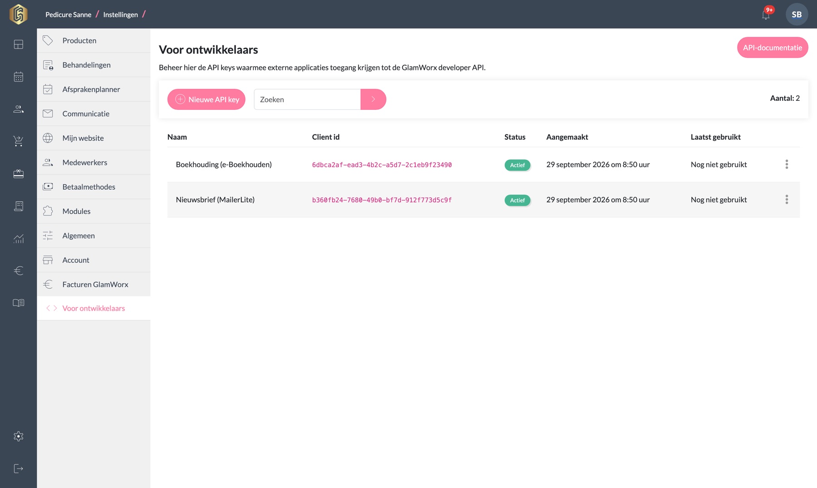
Task: Click the GlamWorx logo icon
Action: pyautogui.click(x=18, y=14)
